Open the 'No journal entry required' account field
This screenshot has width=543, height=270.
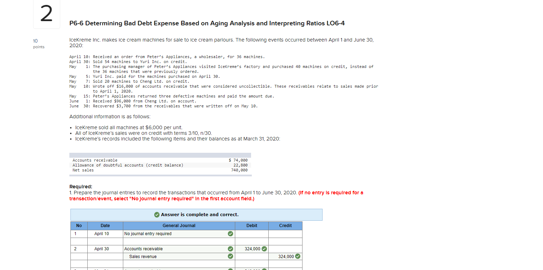coord(169,233)
